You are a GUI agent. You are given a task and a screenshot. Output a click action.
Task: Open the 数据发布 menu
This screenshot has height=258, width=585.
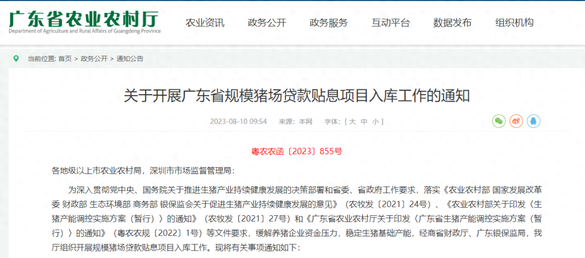point(452,23)
